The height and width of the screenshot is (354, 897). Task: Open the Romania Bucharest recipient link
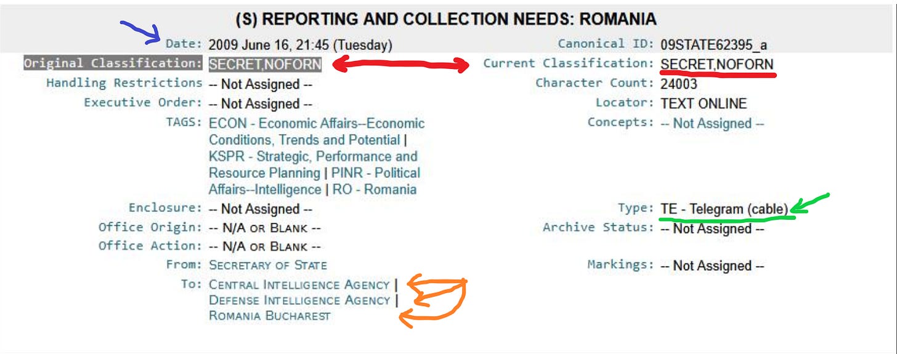270,316
